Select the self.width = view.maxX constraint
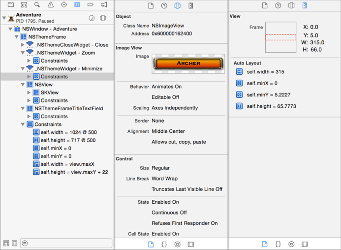This screenshot has height=250, width=341. (57, 164)
